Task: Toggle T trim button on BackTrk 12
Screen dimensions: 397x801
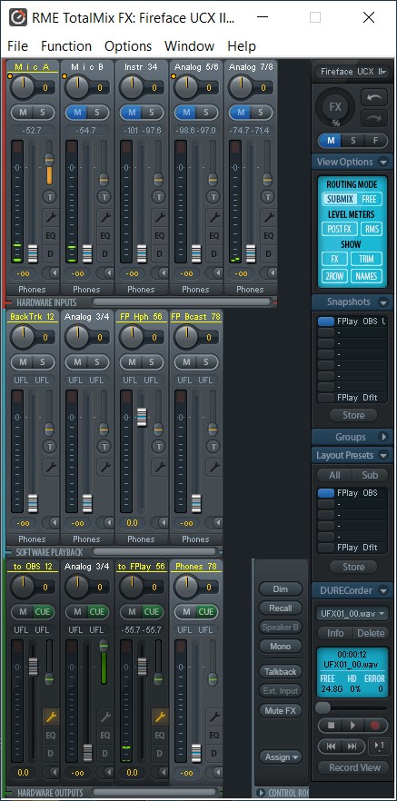Action: pos(50,447)
